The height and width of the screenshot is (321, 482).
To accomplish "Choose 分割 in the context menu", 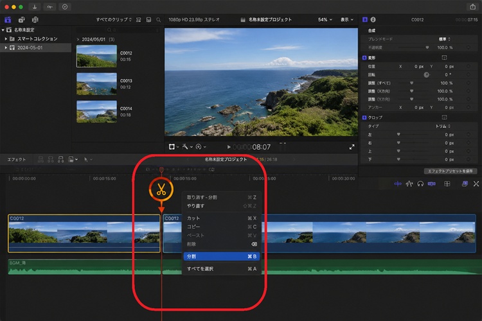I will pos(221,256).
